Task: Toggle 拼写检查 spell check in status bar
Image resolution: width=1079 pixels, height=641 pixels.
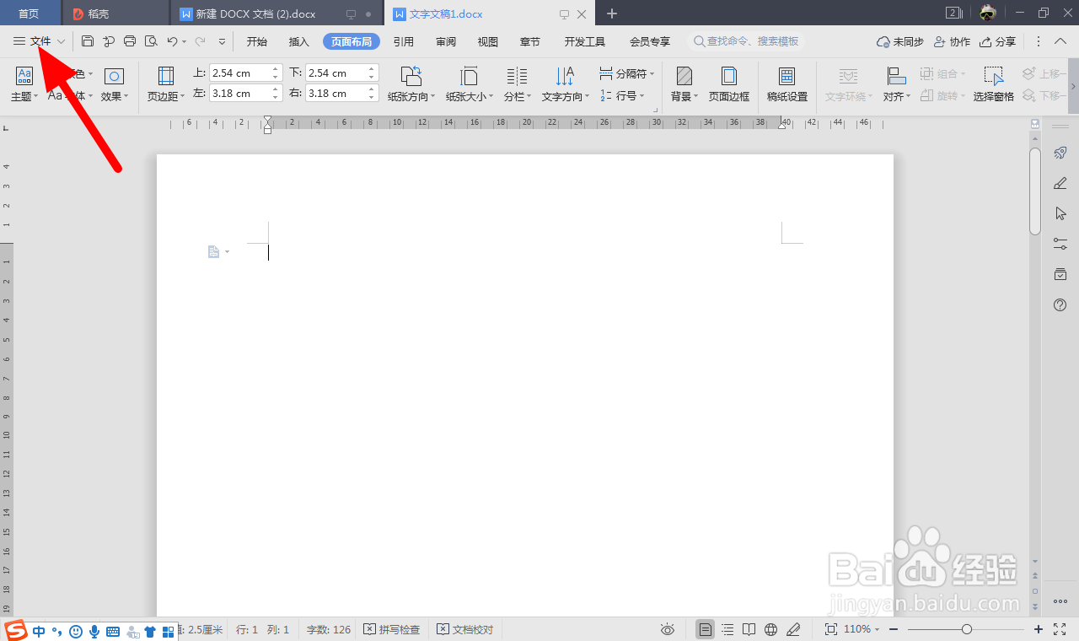Action: (392, 629)
